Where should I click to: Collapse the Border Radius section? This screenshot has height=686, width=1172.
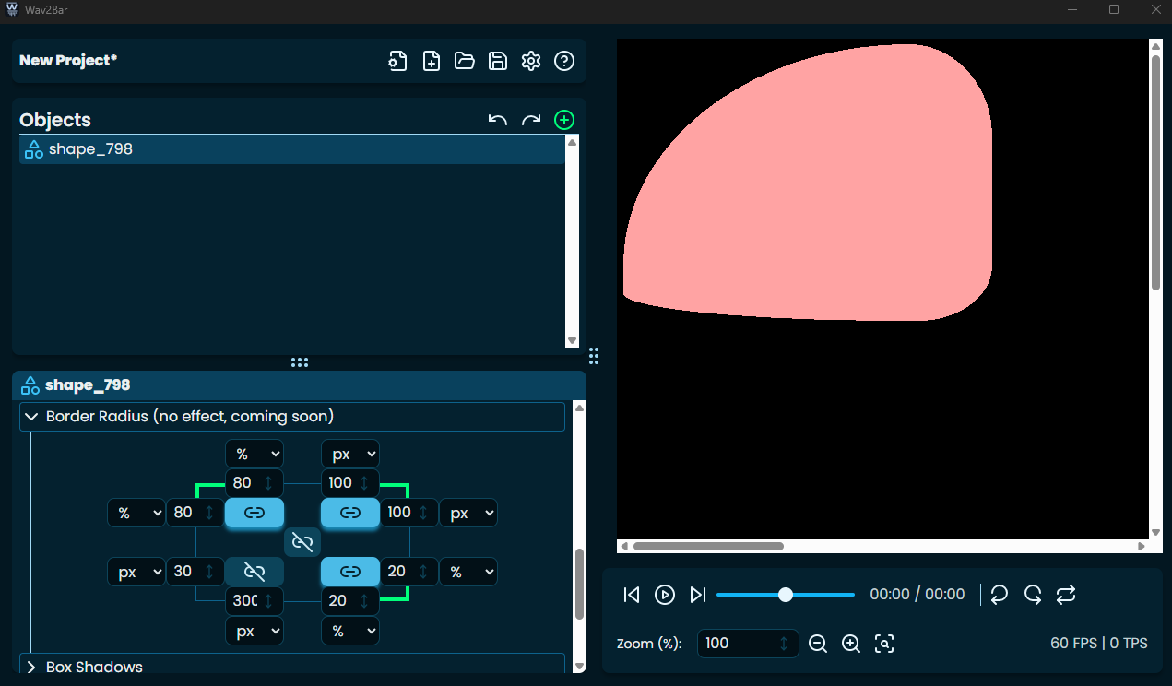click(31, 417)
